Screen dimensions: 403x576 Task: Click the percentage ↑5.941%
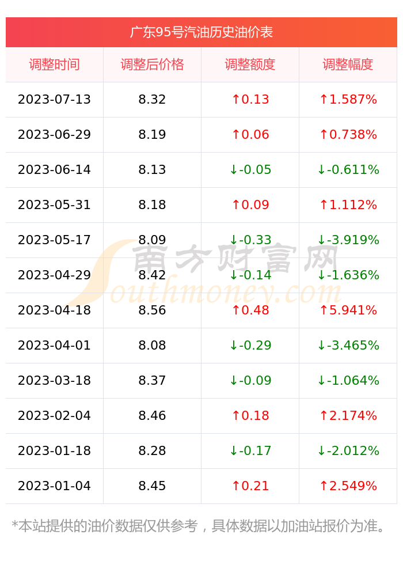click(348, 310)
